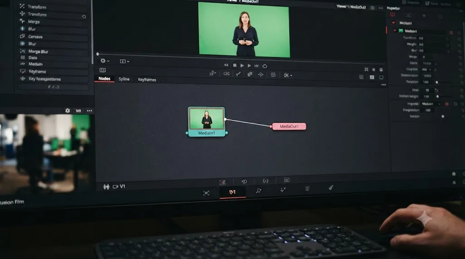Click the Inspector Tools tab icon
The image size is (465, 259).
393,15
